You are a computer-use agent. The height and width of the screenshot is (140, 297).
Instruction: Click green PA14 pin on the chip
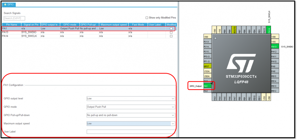point(269,30)
